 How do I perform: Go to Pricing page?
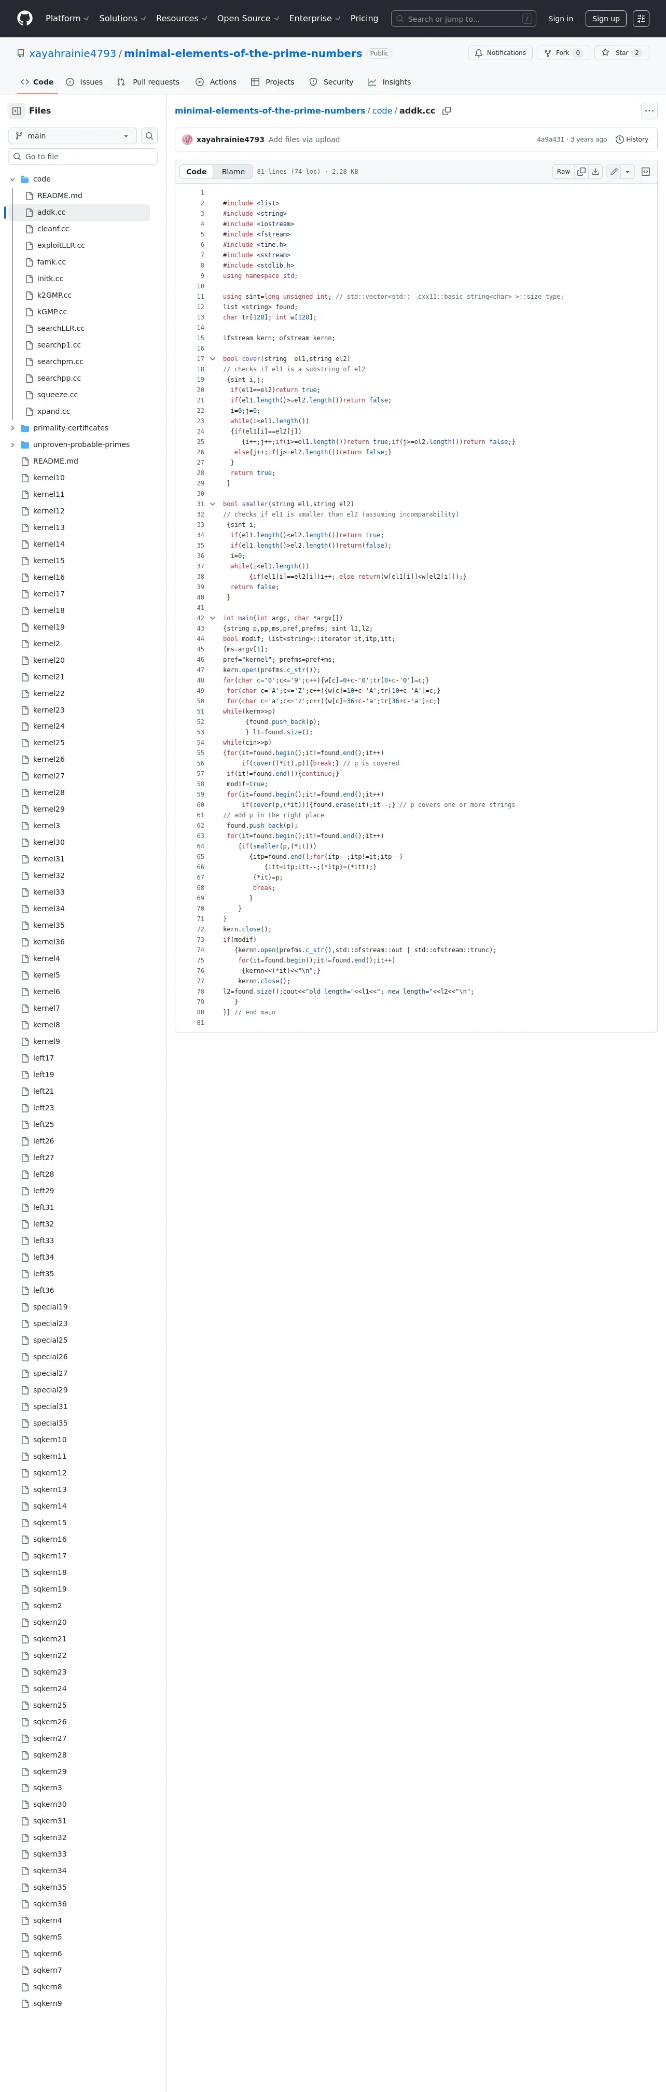[x=364, y=18]
